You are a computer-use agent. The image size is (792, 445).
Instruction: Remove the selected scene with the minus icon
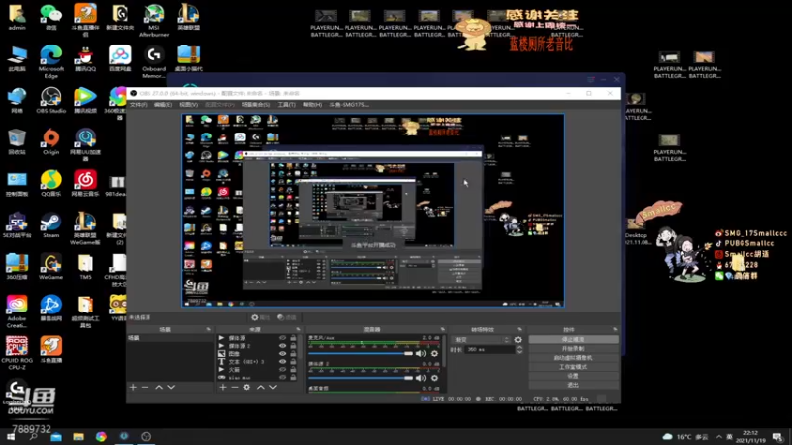(145, 387)
